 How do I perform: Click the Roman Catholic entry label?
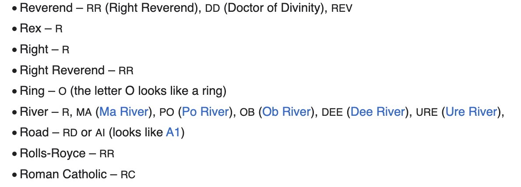[x=63, y=174]
